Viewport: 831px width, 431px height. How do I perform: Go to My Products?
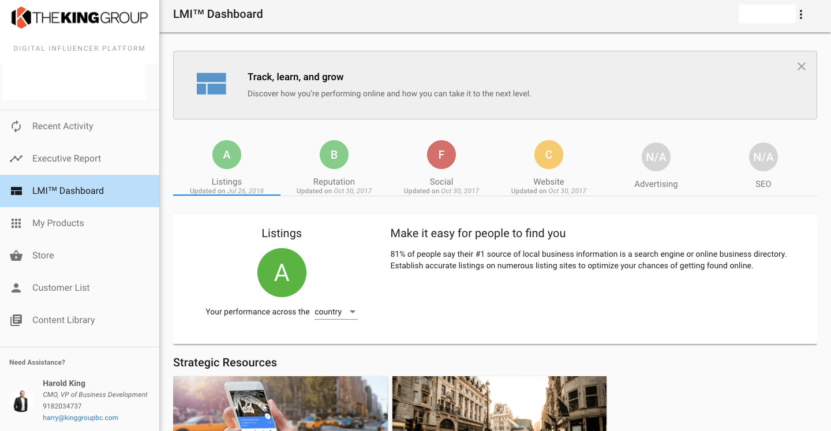tap(80, 223)
